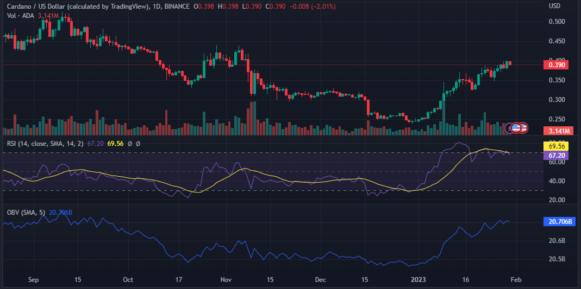Click the RSI (14, close, SMA, 14, 2) legend
This screenshot has width=581, height=289.
coord(46,143)
